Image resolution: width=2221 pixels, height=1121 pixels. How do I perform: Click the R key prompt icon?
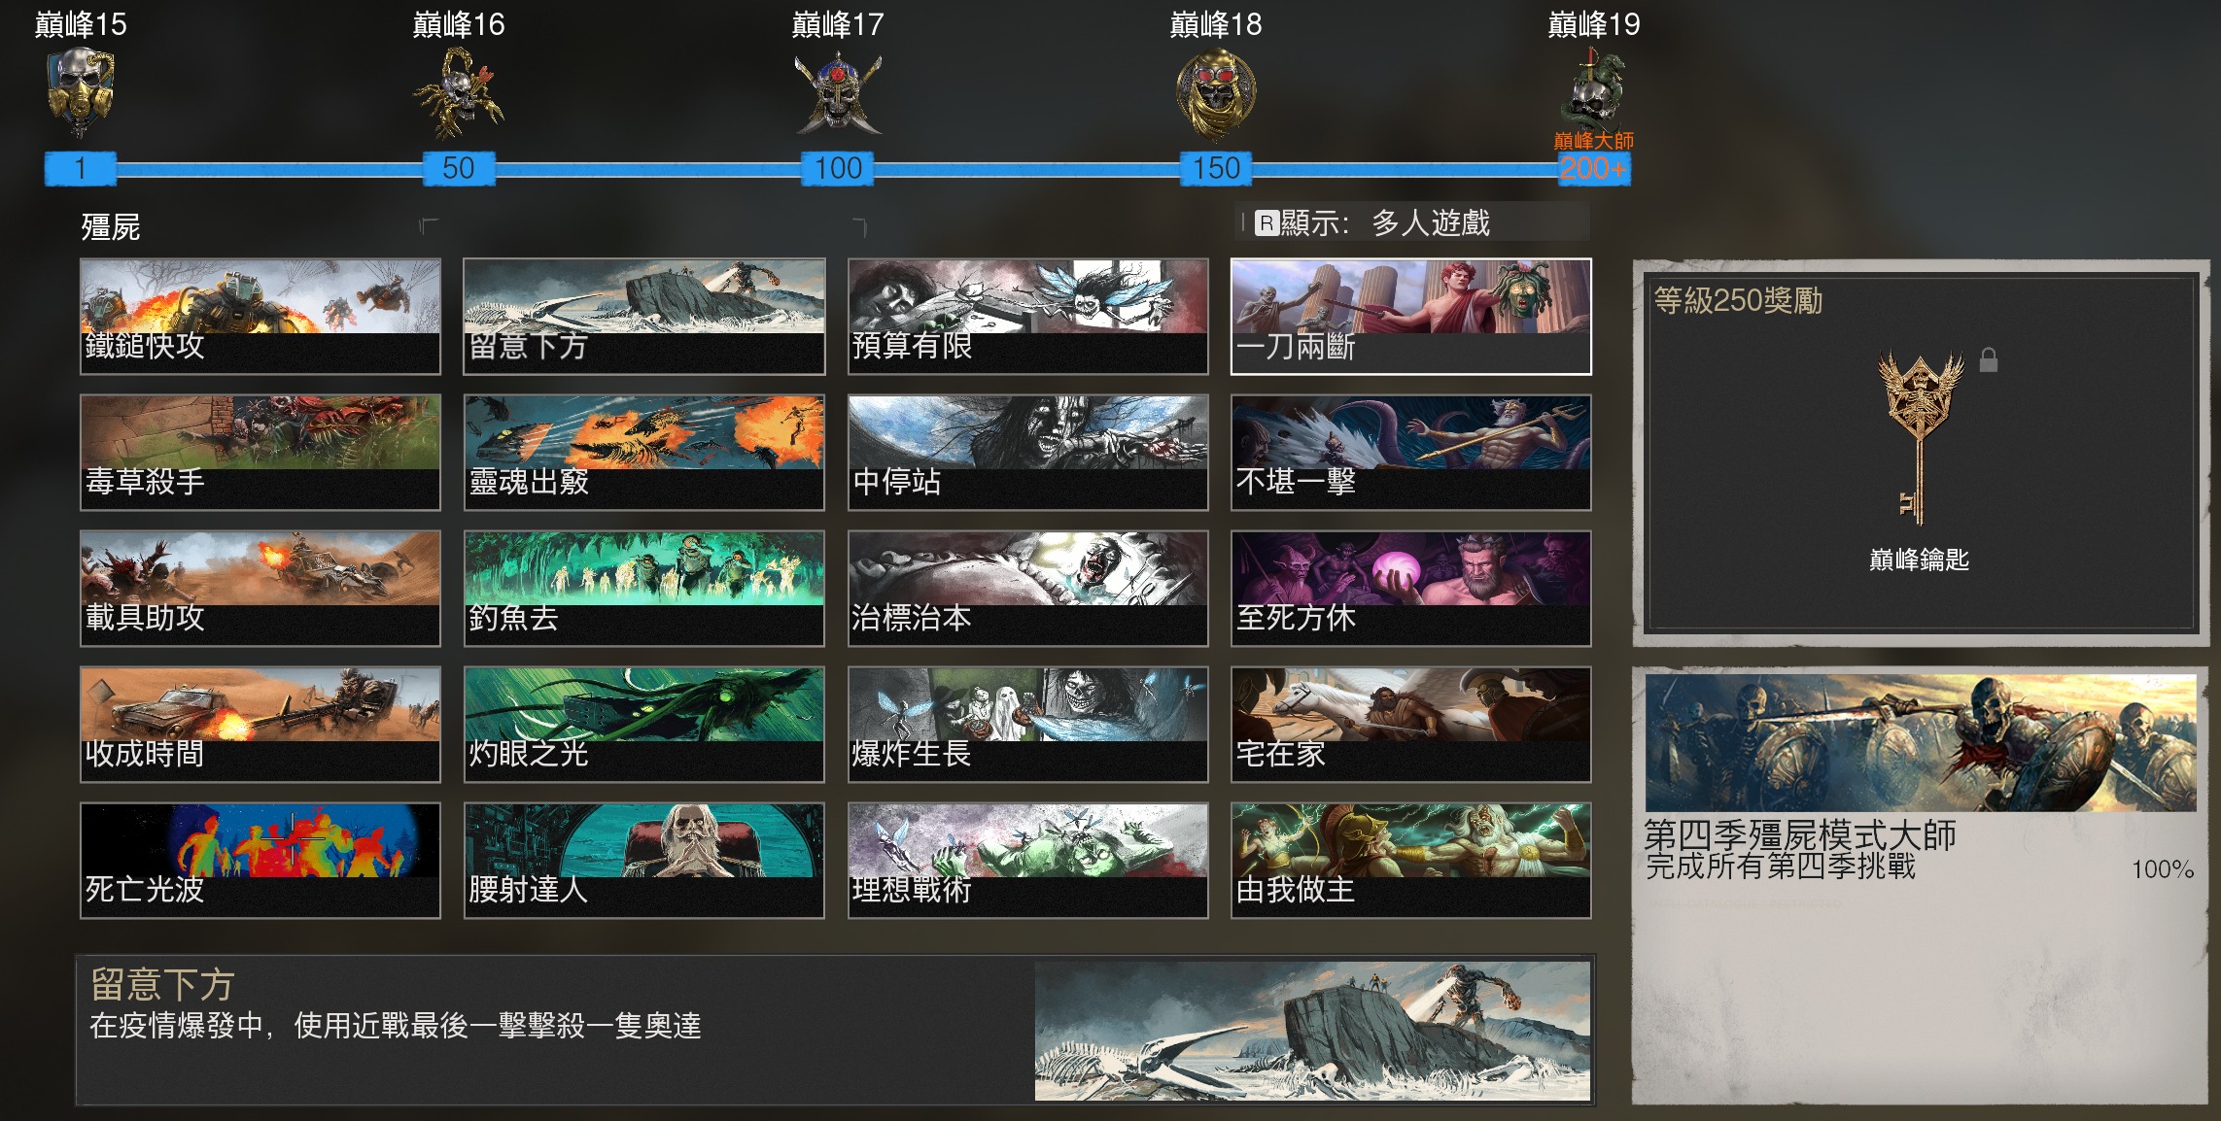tap(1266, 223)
